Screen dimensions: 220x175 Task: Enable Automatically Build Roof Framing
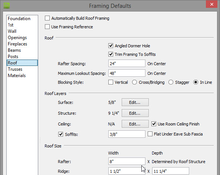(47, 18)
